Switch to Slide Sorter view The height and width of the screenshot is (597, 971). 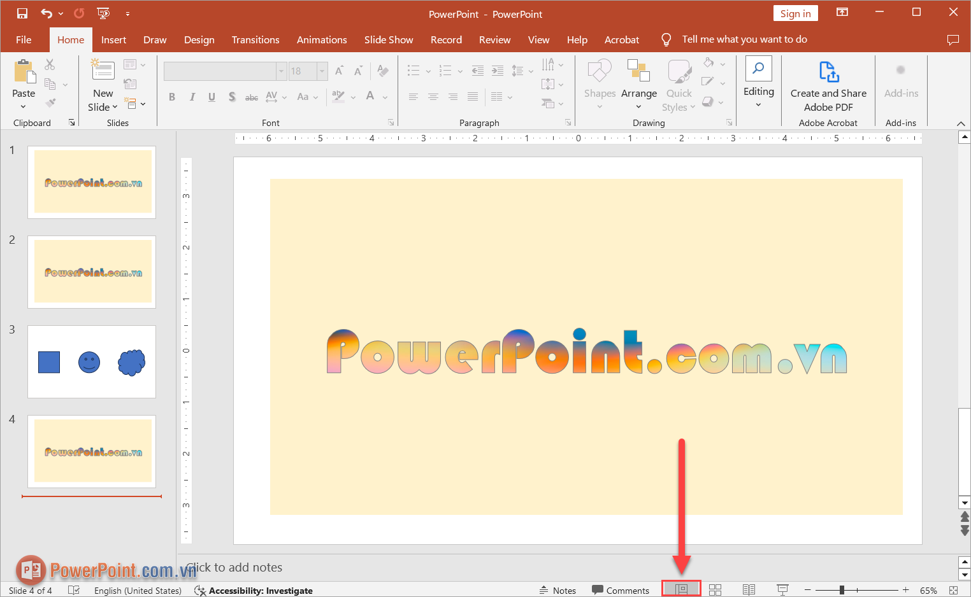716,590
